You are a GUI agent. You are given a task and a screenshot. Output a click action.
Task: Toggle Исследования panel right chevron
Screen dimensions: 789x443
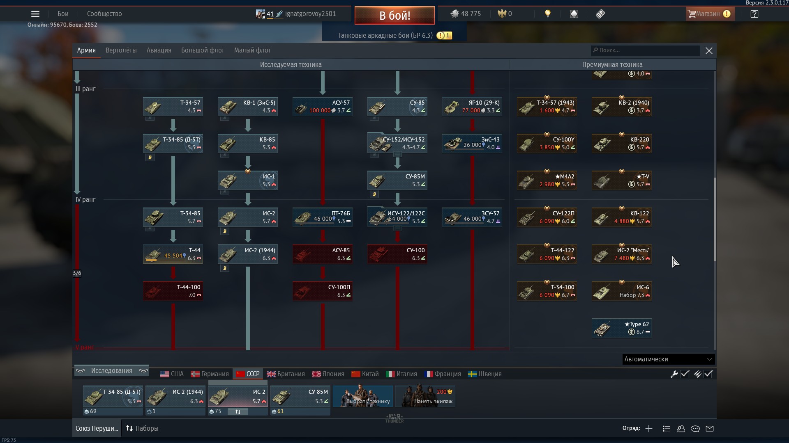(x=143, y=371)
